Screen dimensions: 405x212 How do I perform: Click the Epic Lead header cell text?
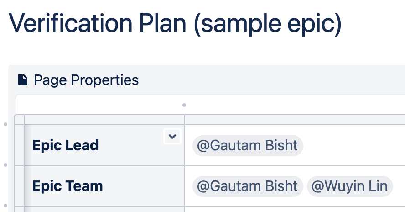(x=65, y=145)
